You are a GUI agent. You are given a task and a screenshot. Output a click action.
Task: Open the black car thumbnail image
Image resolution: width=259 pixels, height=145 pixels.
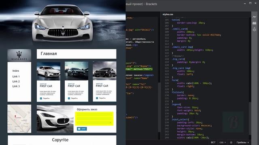[104, 71]
